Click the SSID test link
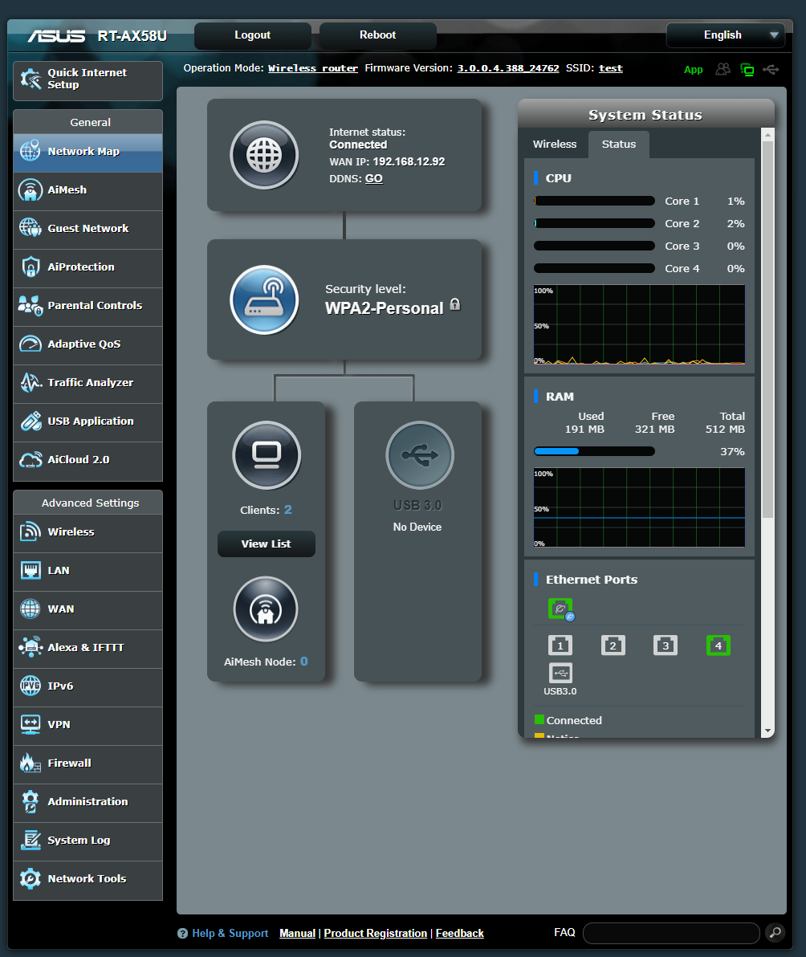 point(611,68)
